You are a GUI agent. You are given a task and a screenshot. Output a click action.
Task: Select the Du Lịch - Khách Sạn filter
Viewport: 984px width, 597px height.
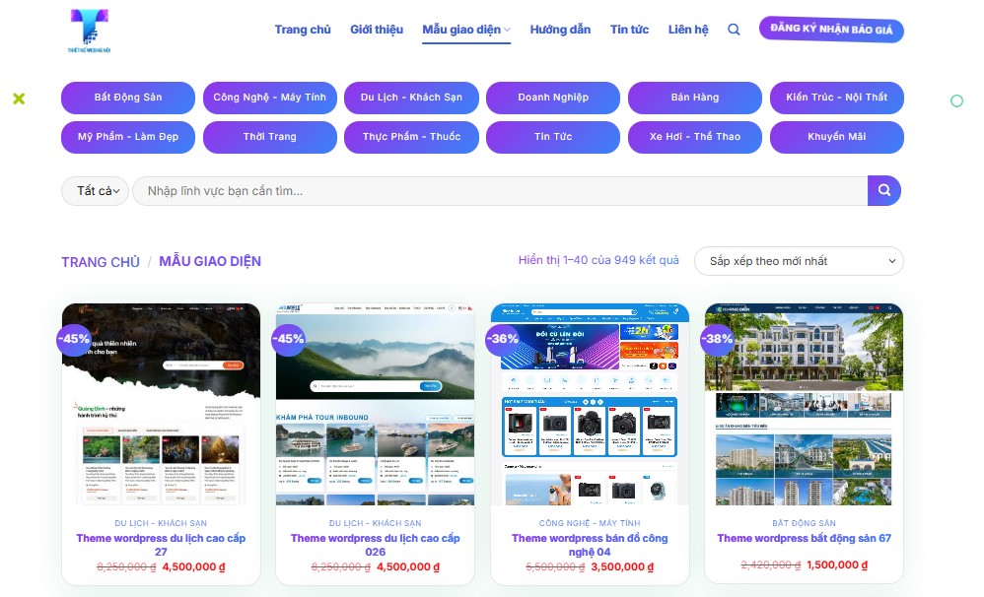coord(411,98)
